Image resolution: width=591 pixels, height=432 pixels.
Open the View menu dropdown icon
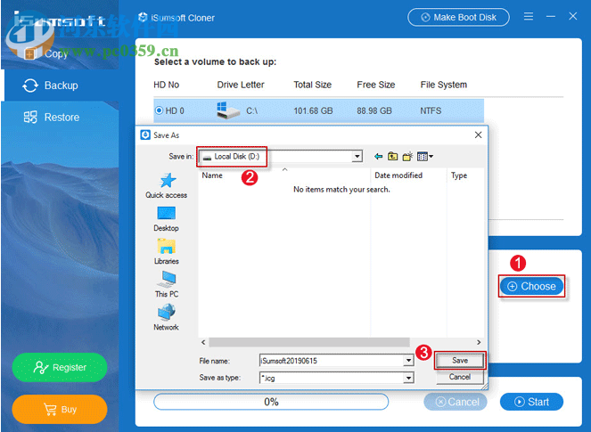[x=425, y=156]
